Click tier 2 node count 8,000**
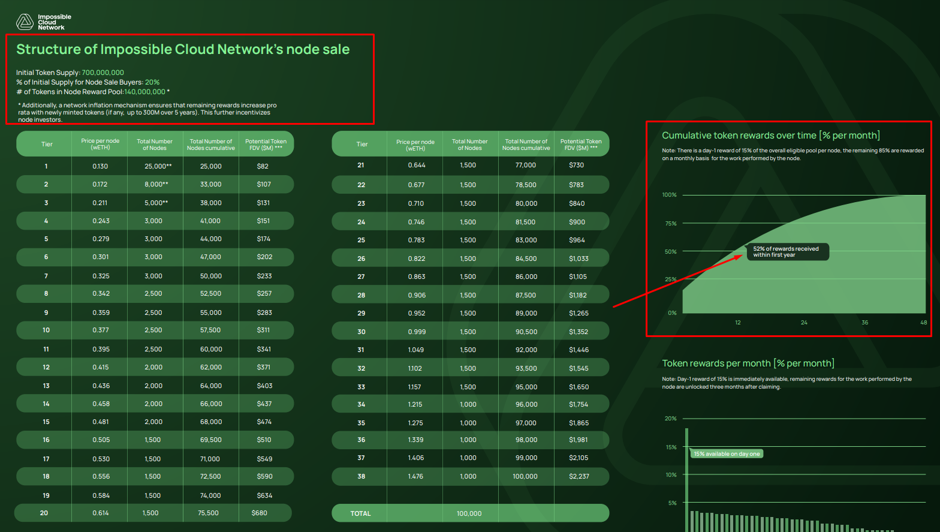 [x=156, y=184]
